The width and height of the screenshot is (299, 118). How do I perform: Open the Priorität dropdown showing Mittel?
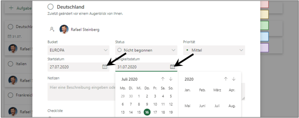(x=214, y=50)
